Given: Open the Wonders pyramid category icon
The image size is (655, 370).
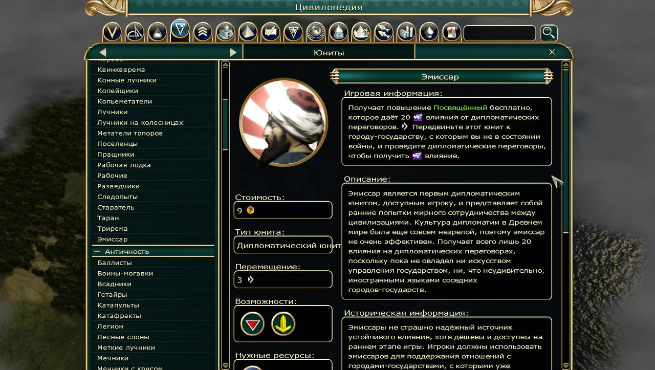Looking at the screenshot, I should tap(248, 32).
